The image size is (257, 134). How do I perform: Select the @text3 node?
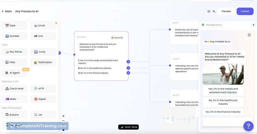184,98
